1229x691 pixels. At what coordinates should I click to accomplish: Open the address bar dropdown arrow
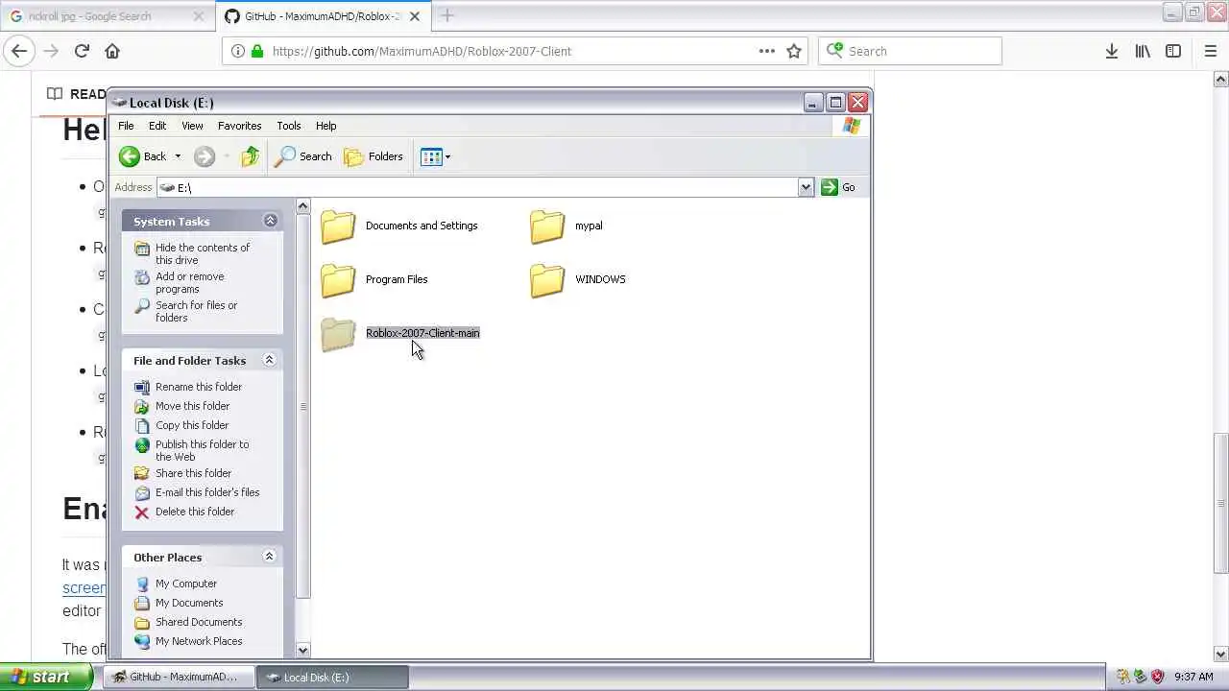point(806,187)
